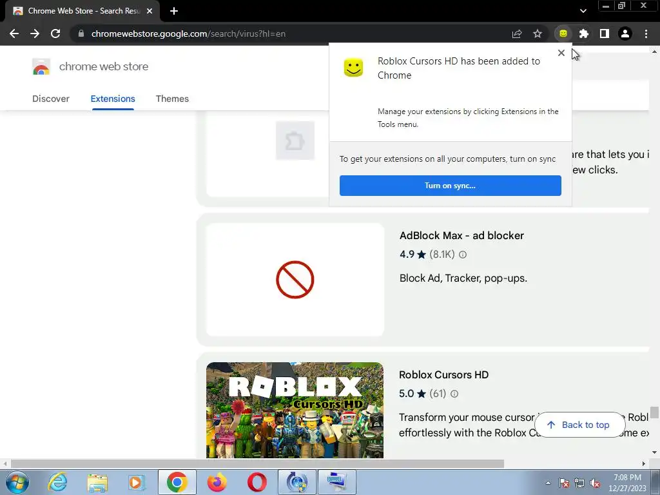Open the clock showing 7:08 PM
Screen dimensions: 660x495
(627, 483)
